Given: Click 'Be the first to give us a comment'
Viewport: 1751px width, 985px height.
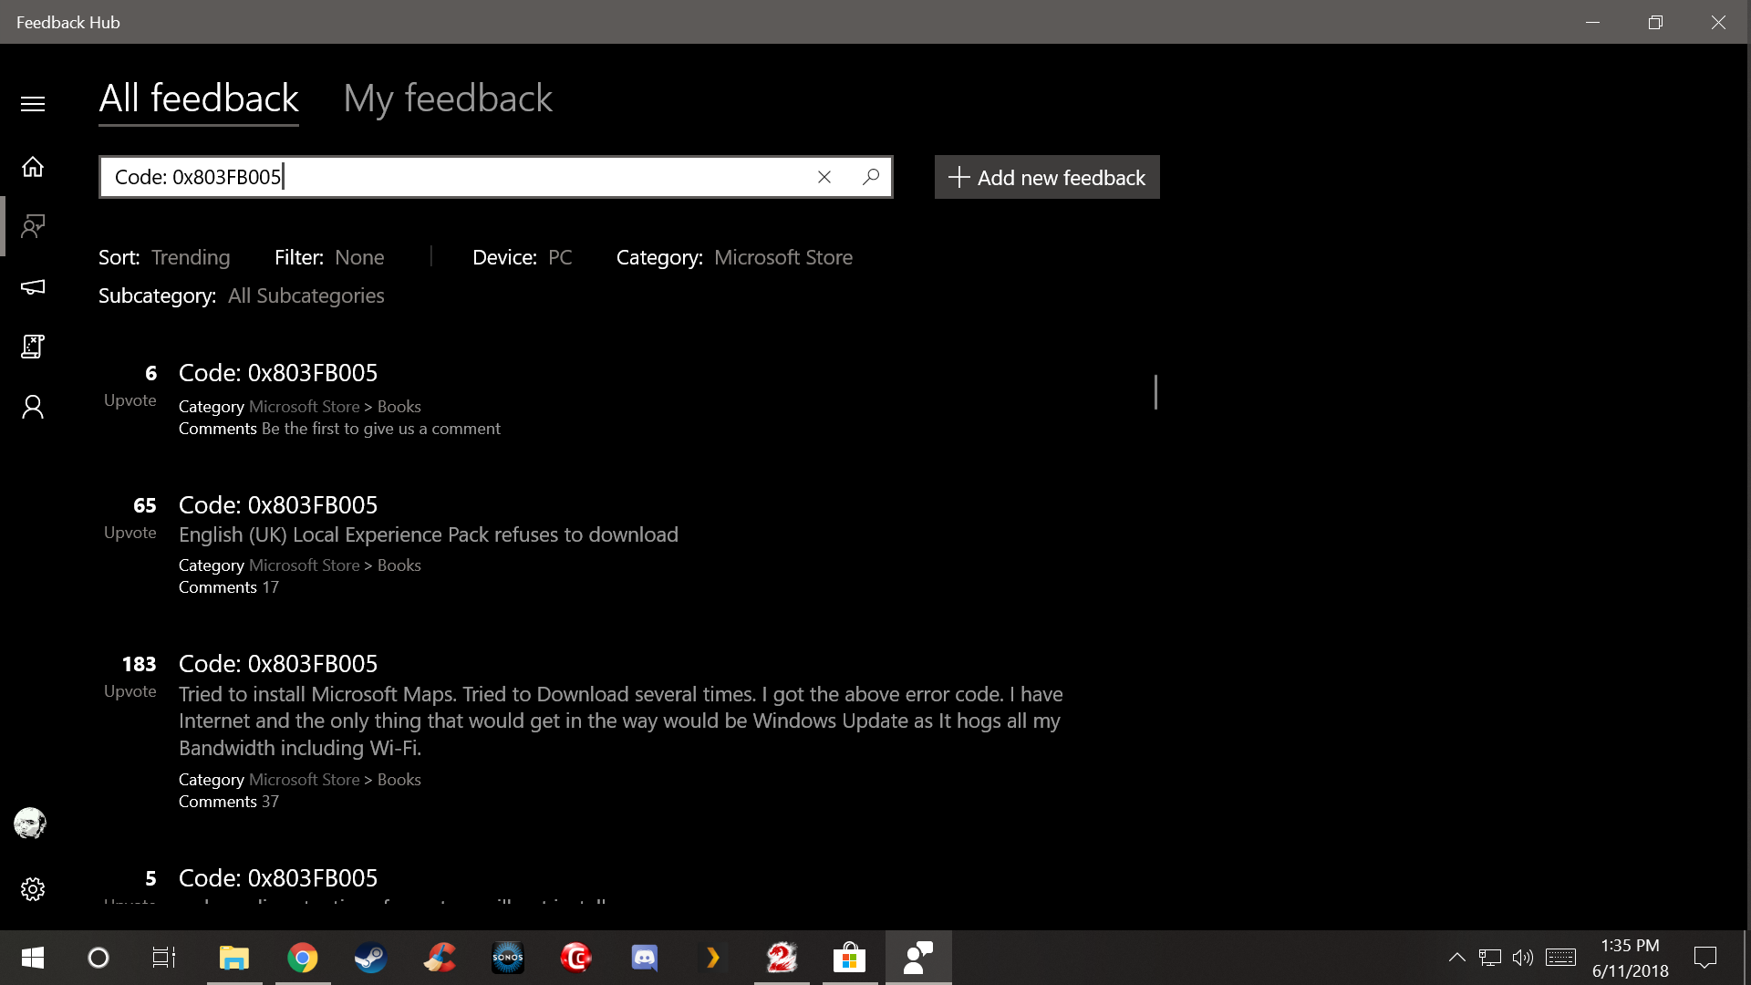Looking at the screenshot, I should pos(381,429).
